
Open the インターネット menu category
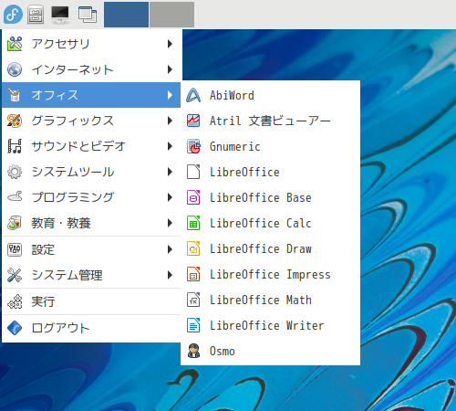(x=91, y=69)
